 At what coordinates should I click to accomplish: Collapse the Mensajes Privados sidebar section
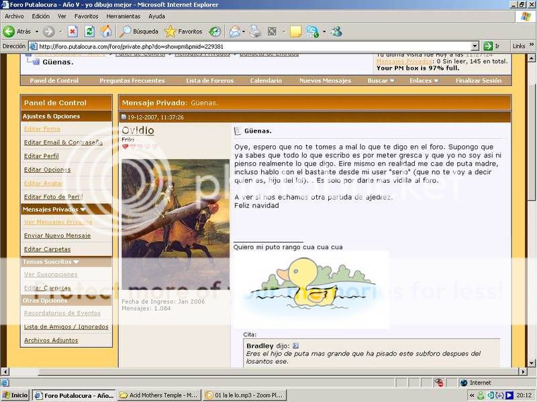[x=83, y=210]
